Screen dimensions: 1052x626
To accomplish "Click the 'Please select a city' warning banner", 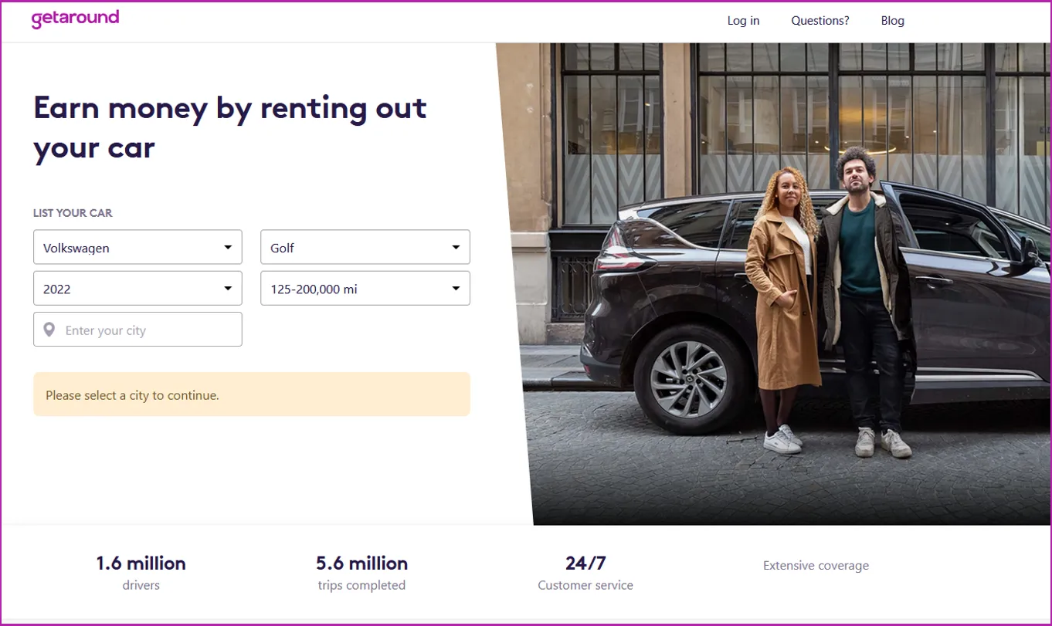I will [252, 394].
